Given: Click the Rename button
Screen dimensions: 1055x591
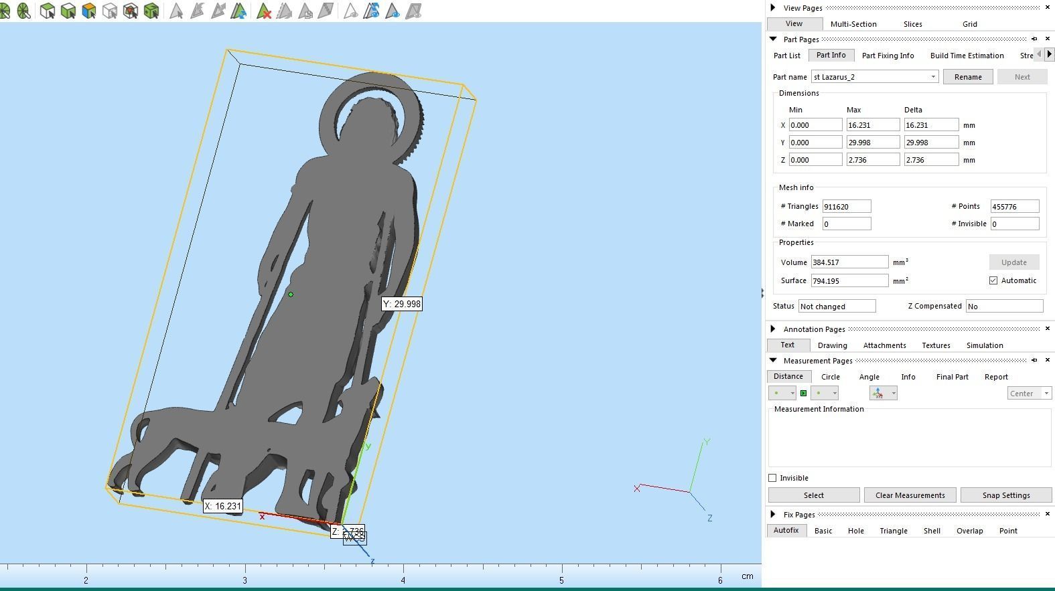Looking at the screenshot, I should 968,77.
